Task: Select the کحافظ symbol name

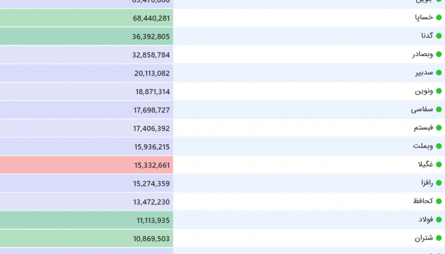Action: (423, 201)
